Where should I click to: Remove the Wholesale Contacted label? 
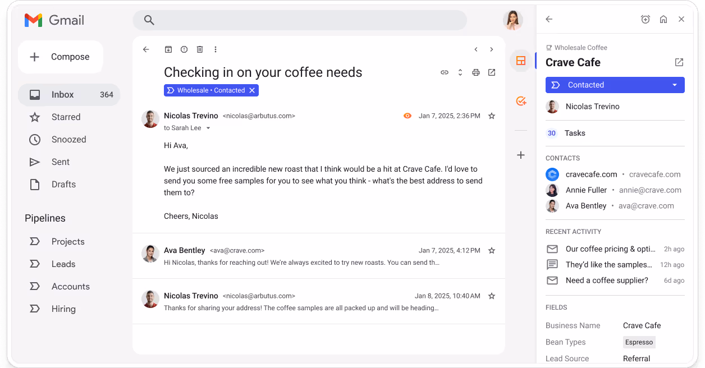252,90
